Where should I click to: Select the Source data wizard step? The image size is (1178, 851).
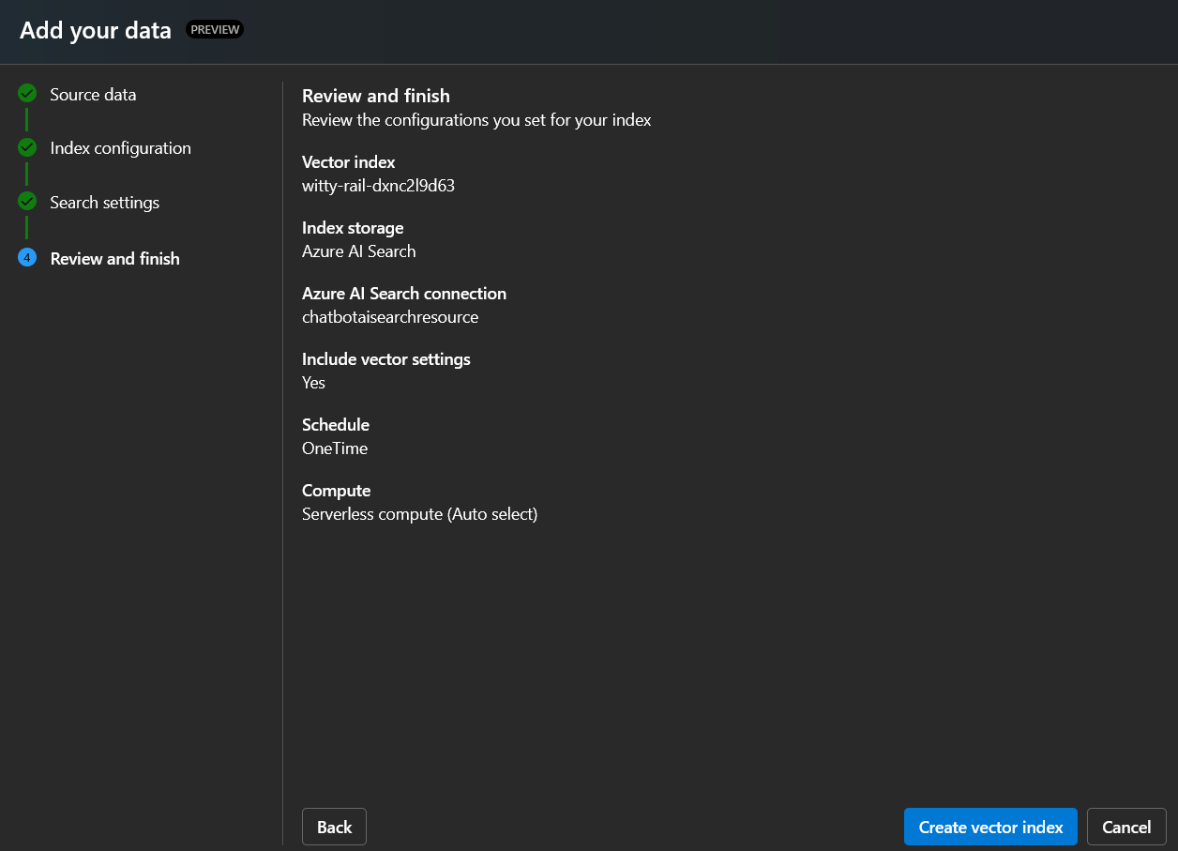[93, 94]
